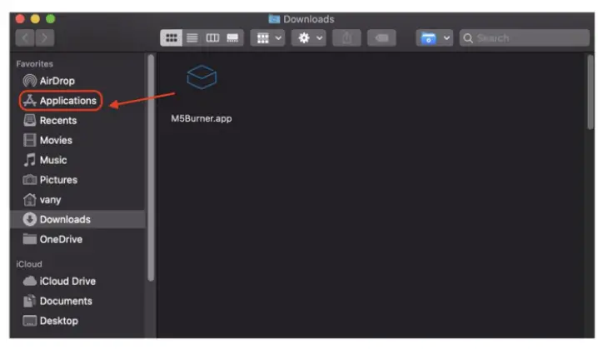Switch to gallery view

[x=232, y=37]
